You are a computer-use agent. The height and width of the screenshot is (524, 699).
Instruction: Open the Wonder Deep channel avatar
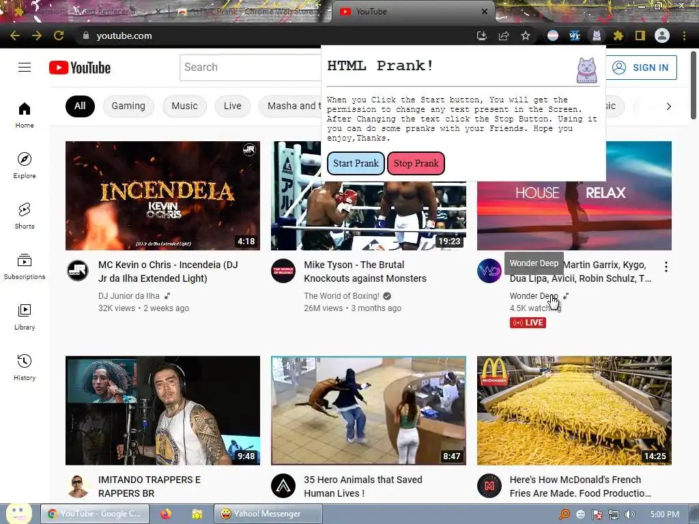[x=489, y=270]
